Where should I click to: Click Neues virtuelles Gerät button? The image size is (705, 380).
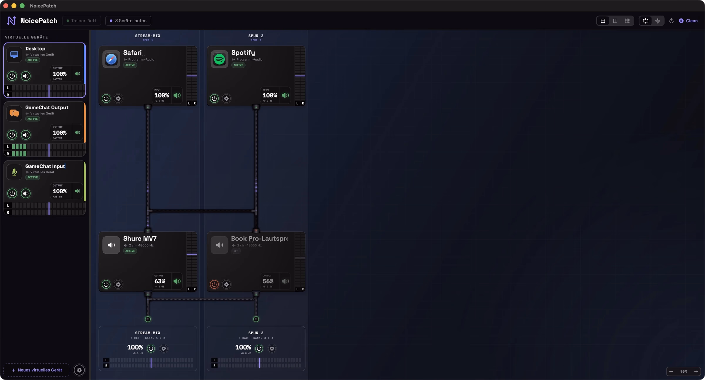37,370
